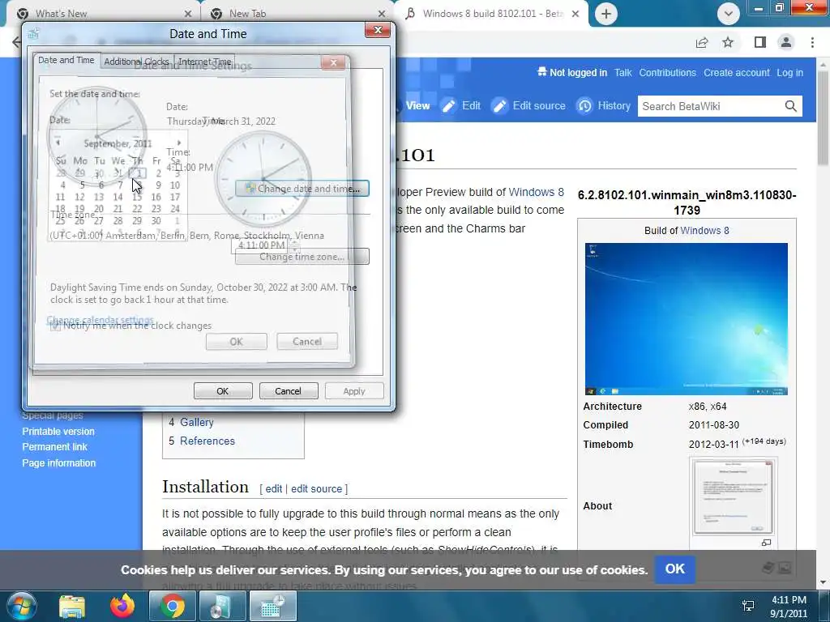
Task: Open the Chrome profile avatar
Action: [786, 42]
